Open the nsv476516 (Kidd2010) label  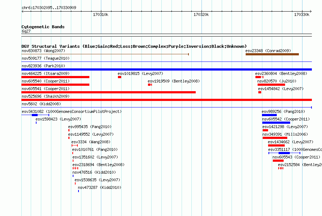coord(94,172)
